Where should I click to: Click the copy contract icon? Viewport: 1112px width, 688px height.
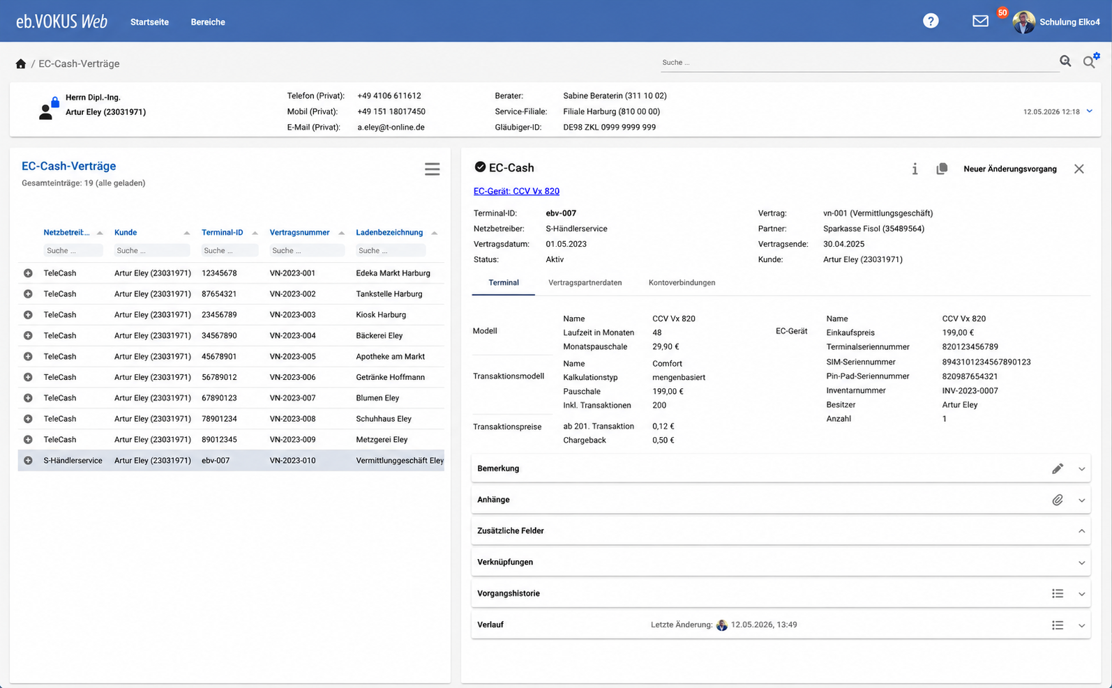[942, 169]
